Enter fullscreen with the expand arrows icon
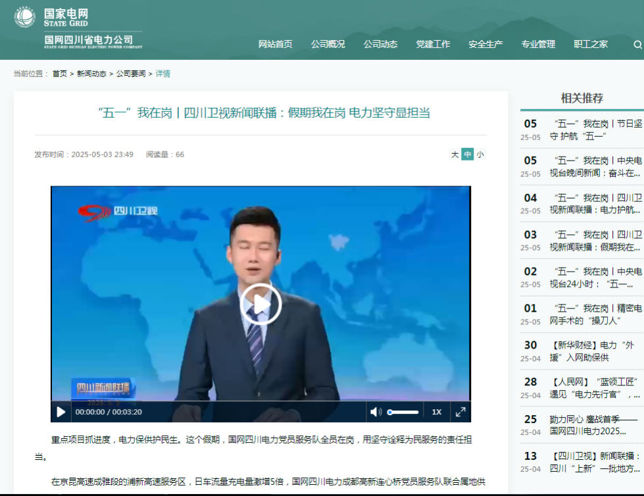The image size is (644, 496). (460, 412)
